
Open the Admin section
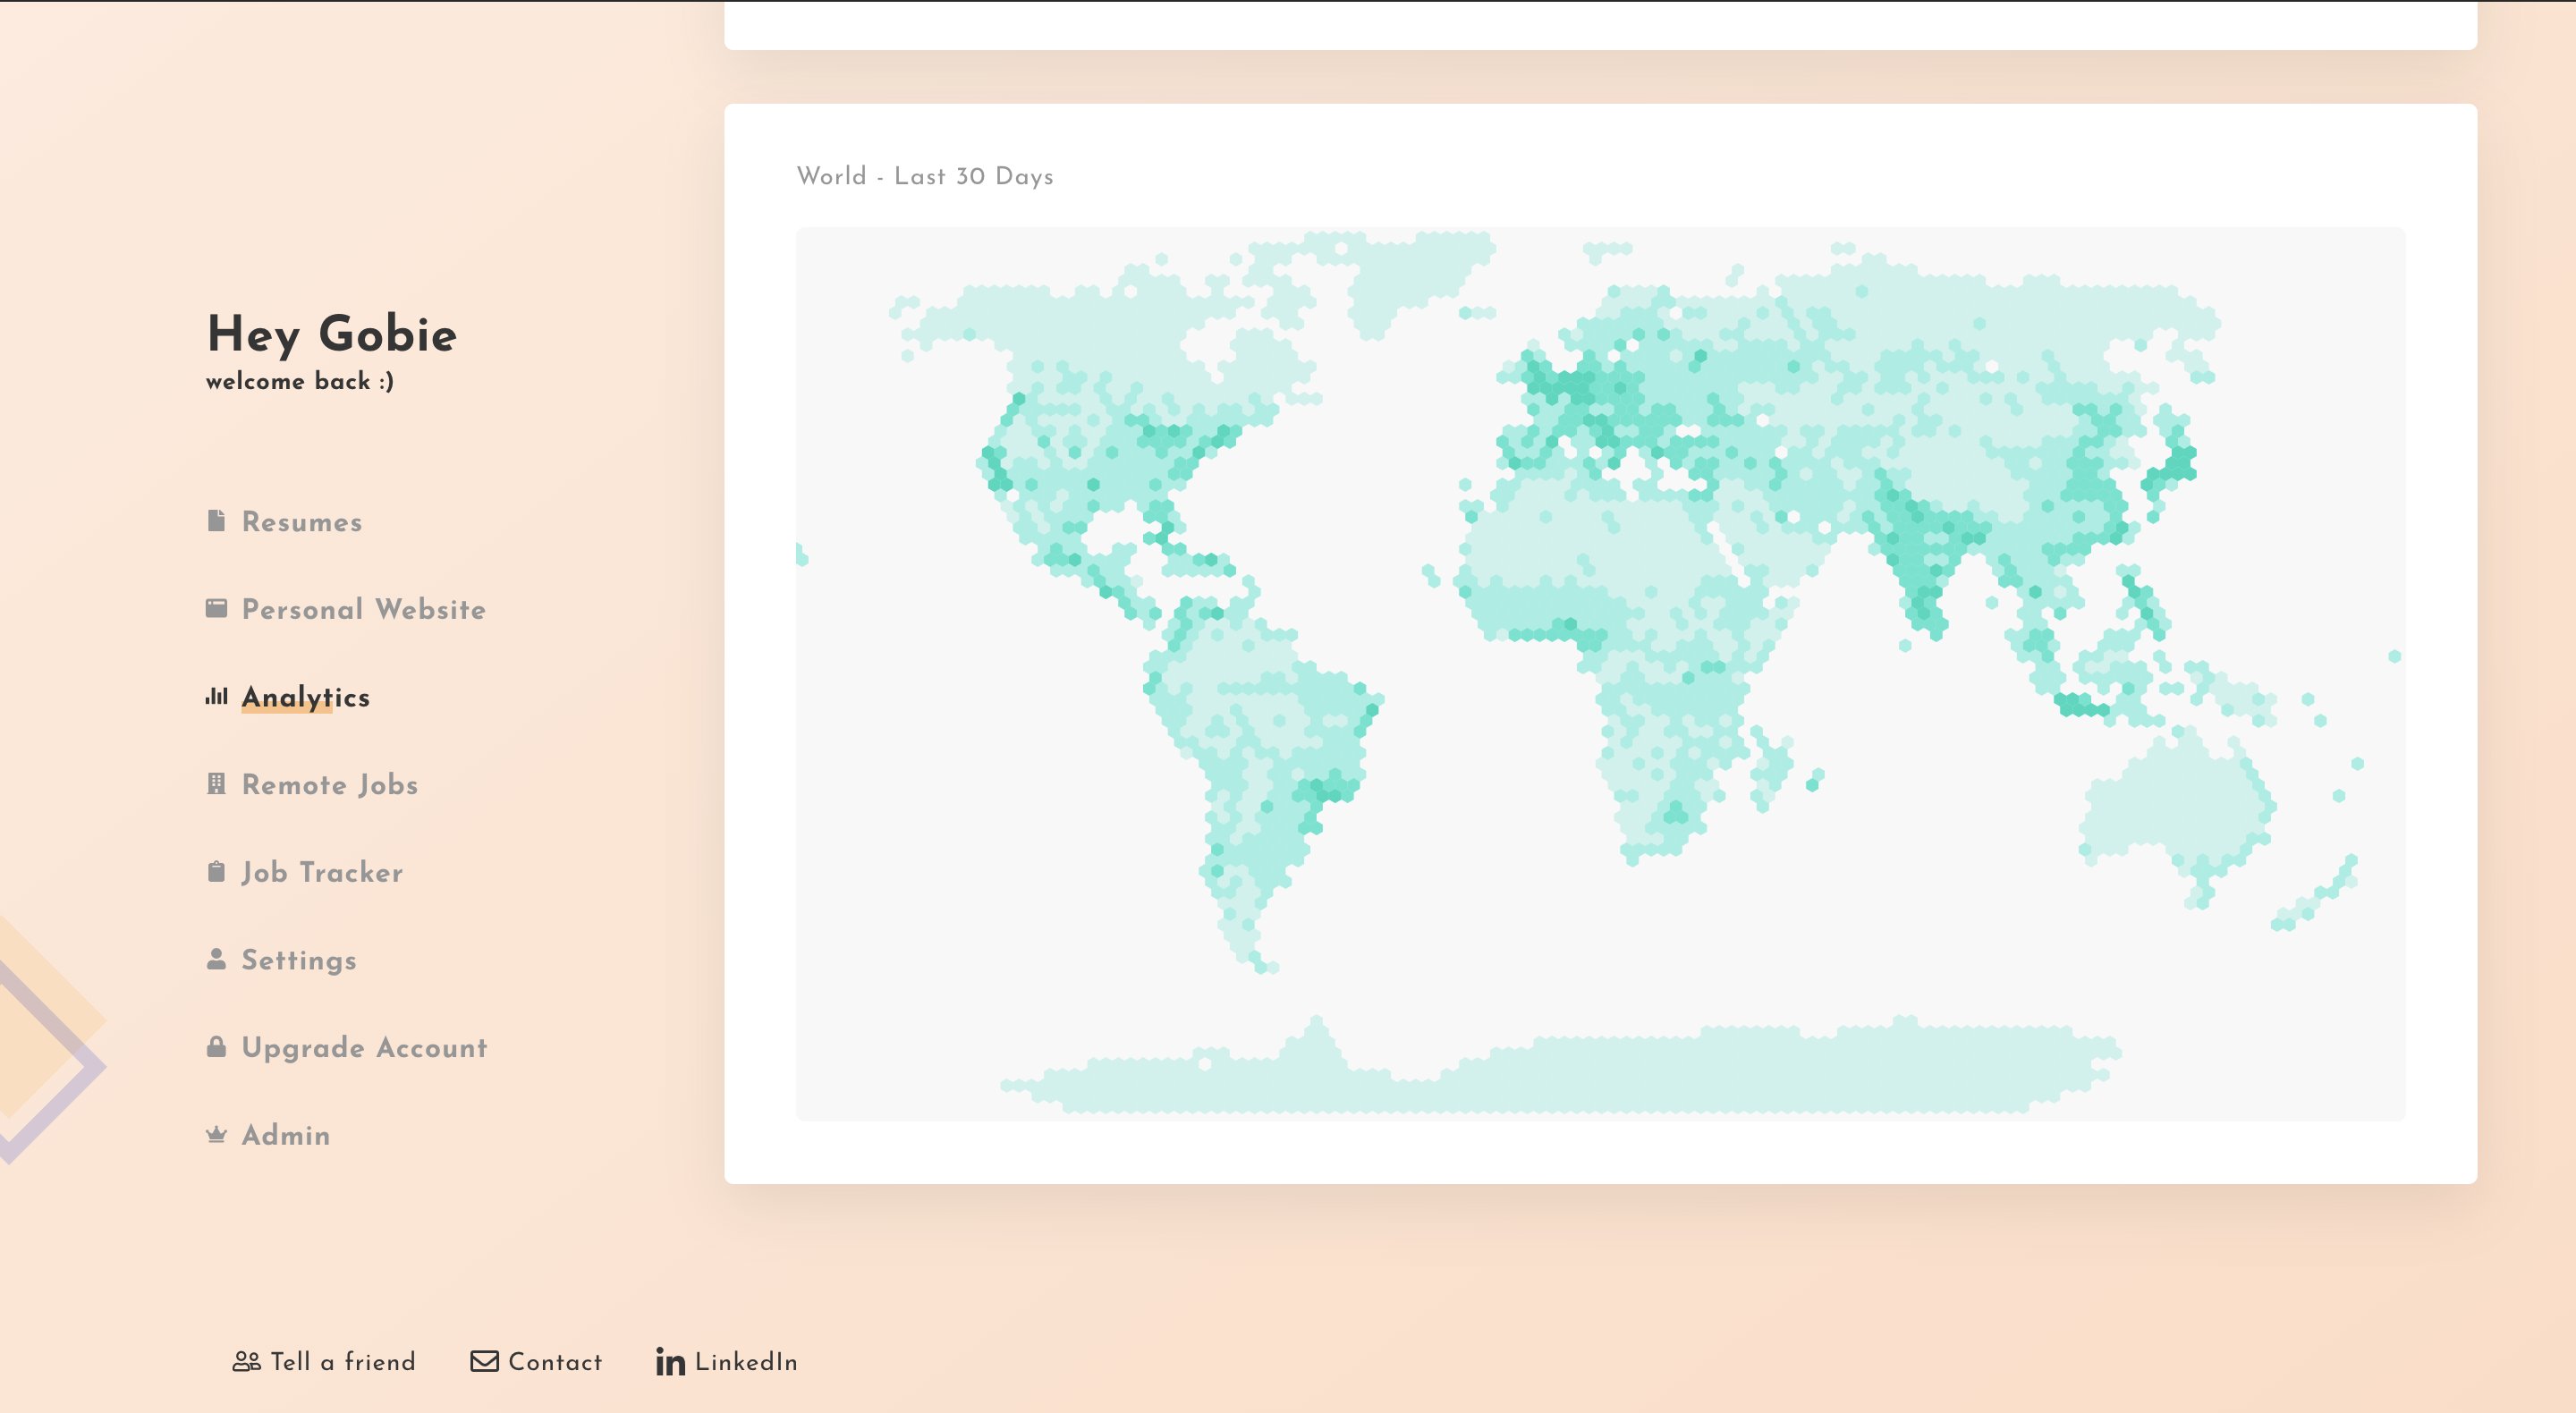pos(286,1135)
